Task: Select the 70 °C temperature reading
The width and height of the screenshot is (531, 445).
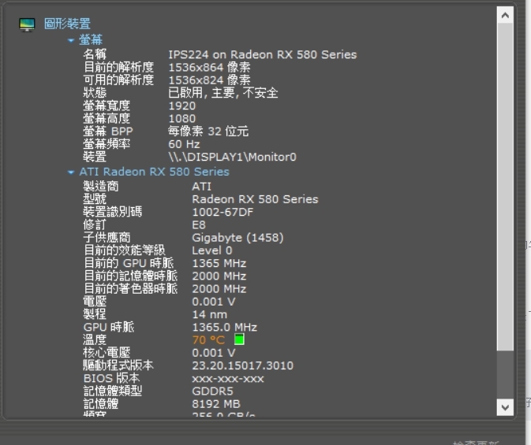Action: click(208, 339)
